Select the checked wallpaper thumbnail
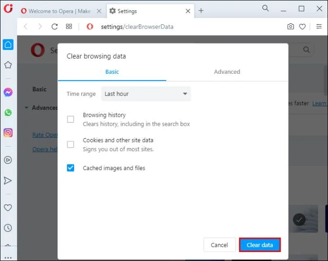Image resolution: width=328 pixels, height=261 pixels. 303,219
